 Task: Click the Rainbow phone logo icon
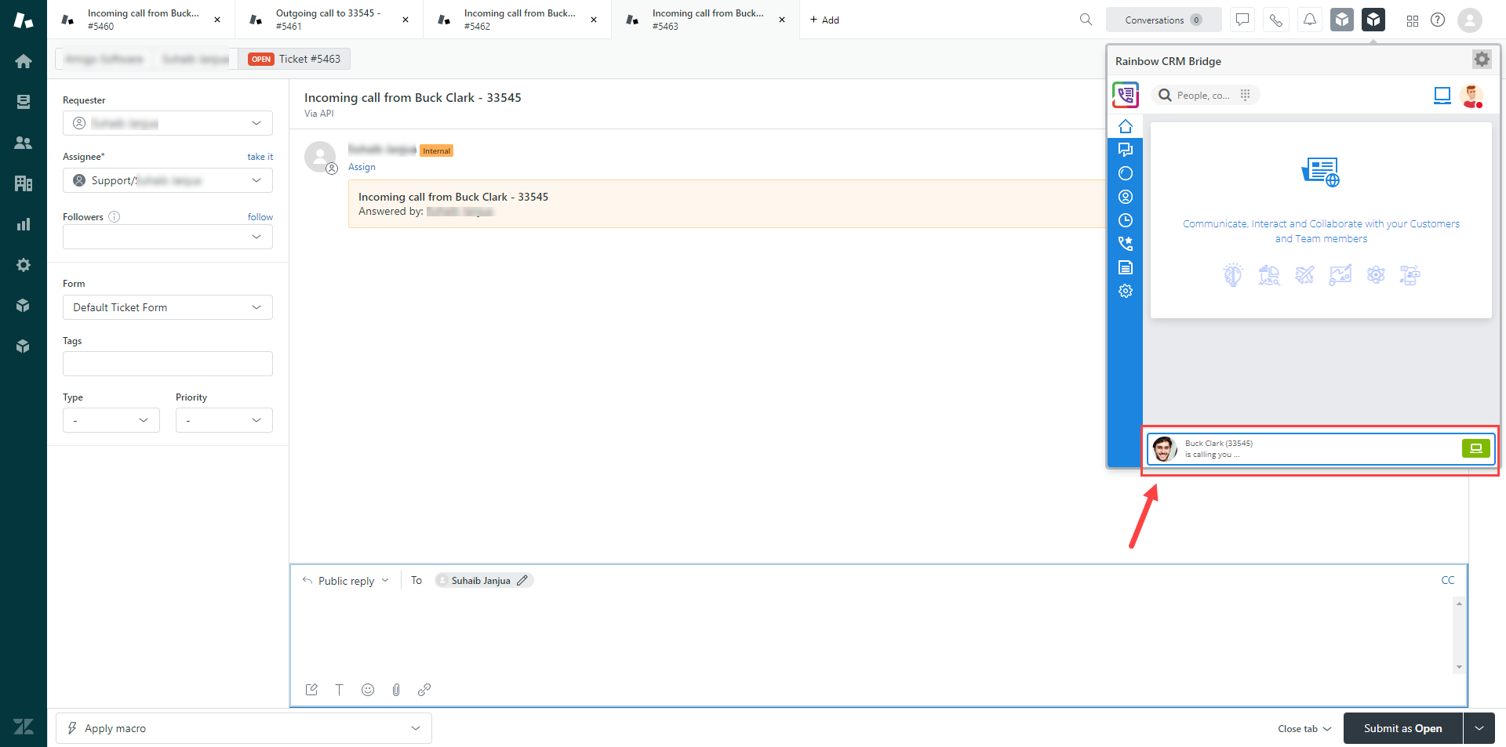(1126, 95)
